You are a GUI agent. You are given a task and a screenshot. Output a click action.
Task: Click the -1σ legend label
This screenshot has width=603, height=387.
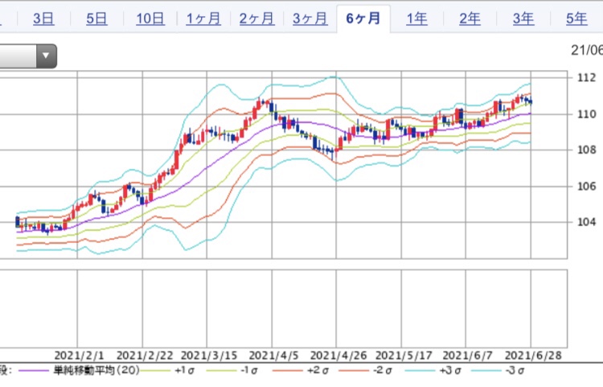(248, 370)
